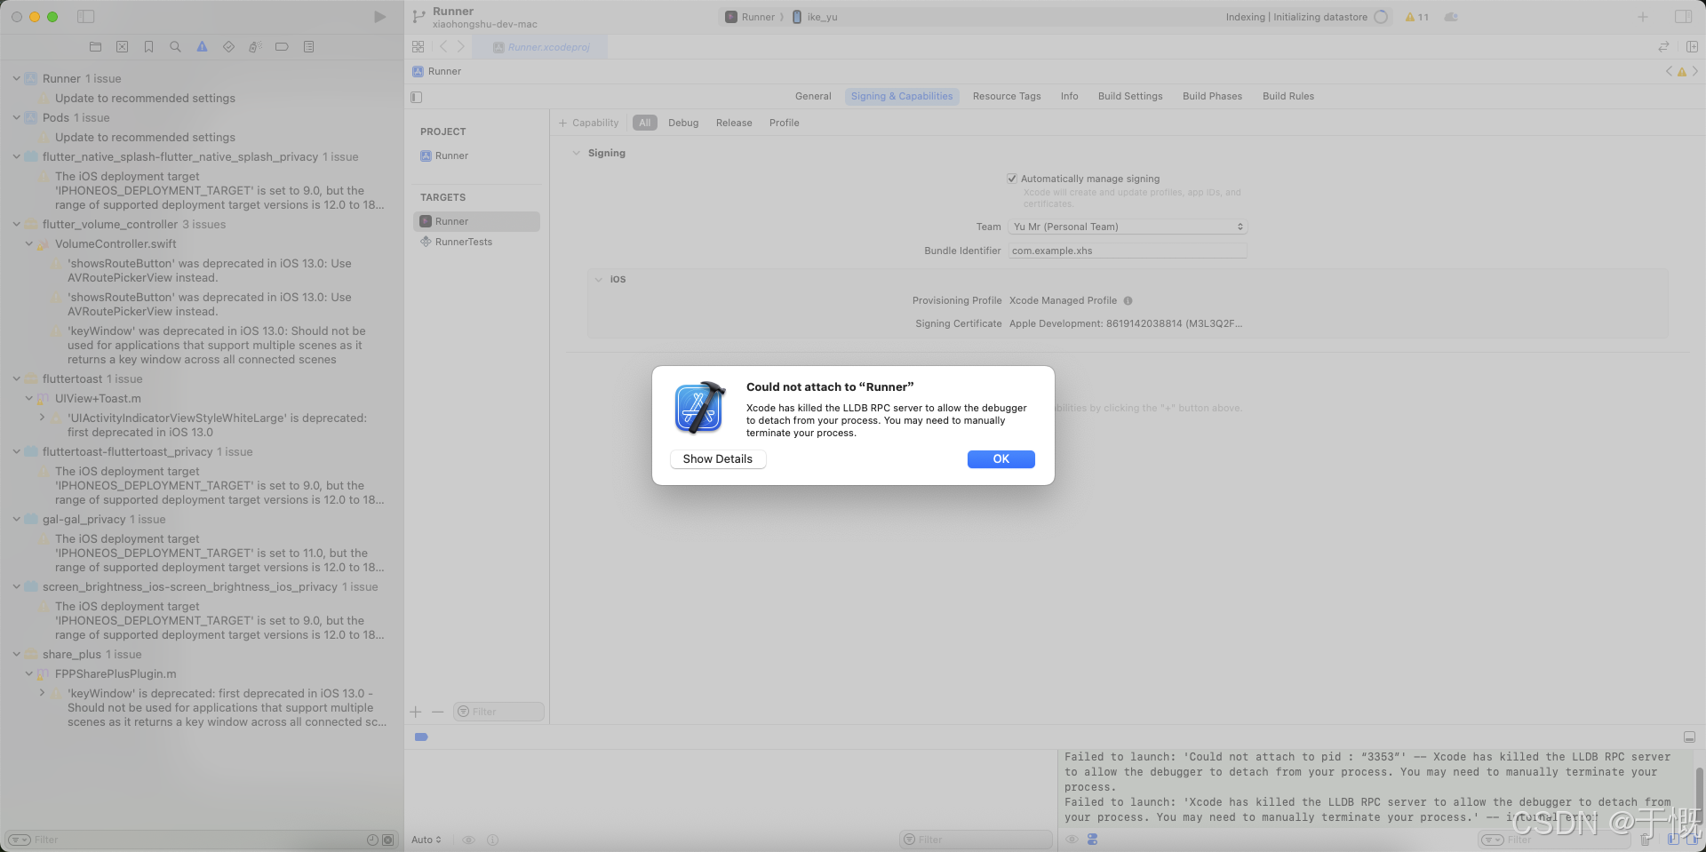Viewport: 1706px width, 852px height.
Task: Open the Bookmark navigator icon
Action: (149, 47)
